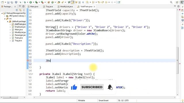Viewport: 184px width, 103px height.
Task: Toggle Word Wrap toolbar icon
Action: click(x=76, y=2)
